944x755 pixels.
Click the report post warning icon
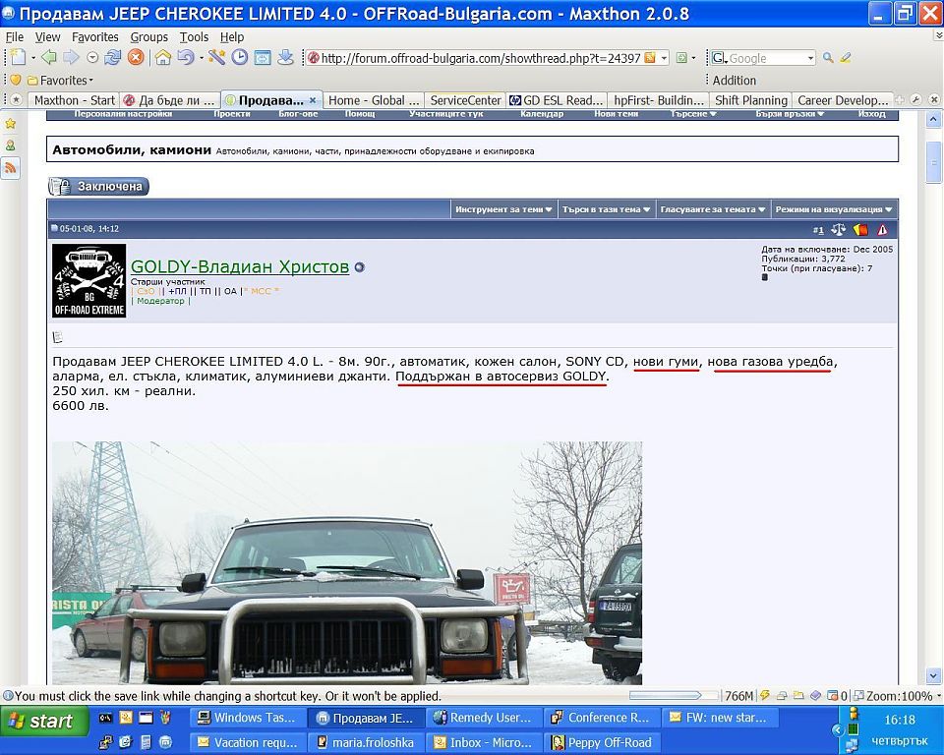(882, 229)
